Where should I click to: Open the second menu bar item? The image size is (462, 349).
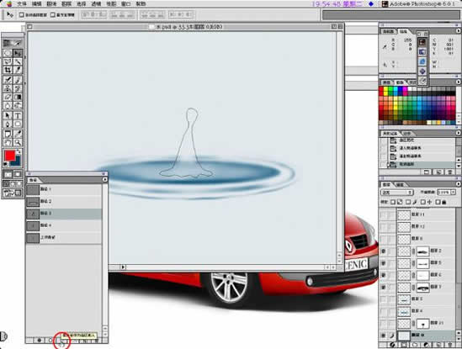point(37,4)
